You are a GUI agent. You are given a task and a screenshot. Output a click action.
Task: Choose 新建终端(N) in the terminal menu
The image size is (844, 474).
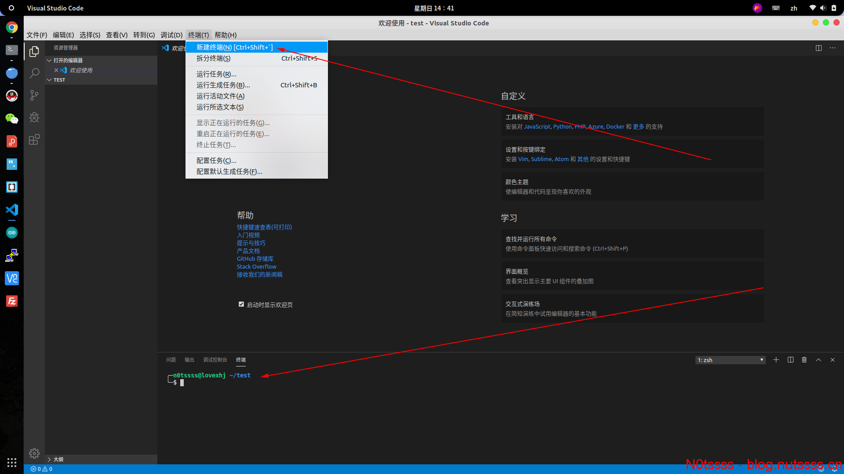coord(257,47)
